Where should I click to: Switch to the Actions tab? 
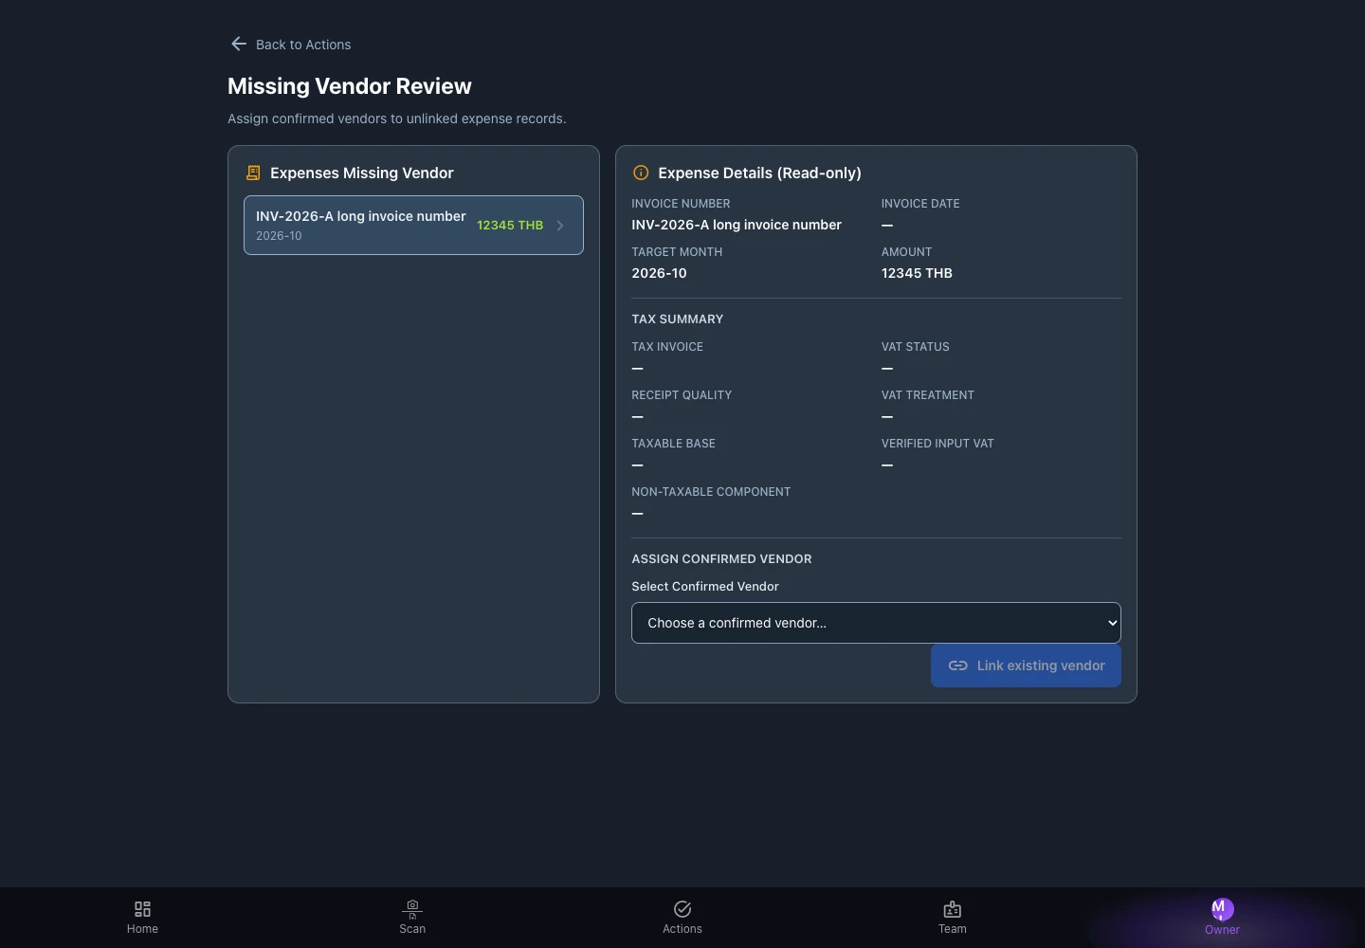(x=682, y=918)
